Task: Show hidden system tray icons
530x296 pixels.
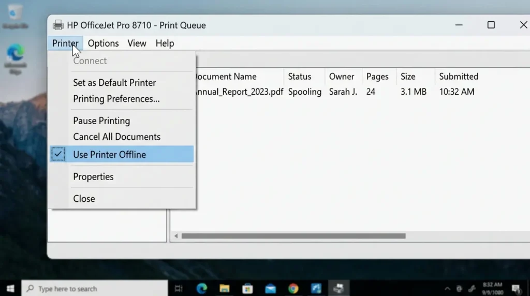Action: [447, 289]
